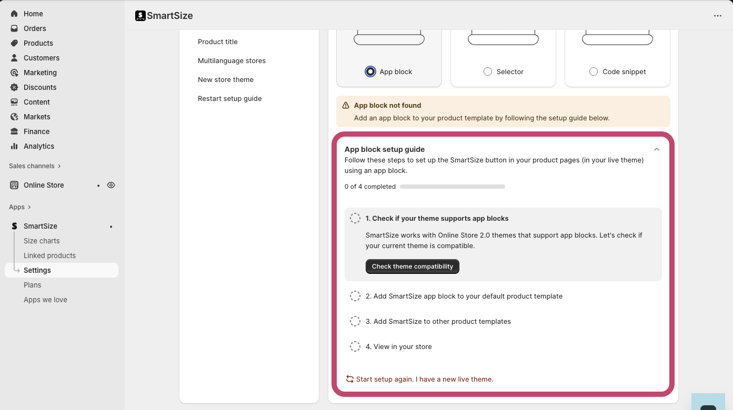Screen dimensions: 733x410
Task: Click the Home icon in sidebar
Action: (14, 14)
